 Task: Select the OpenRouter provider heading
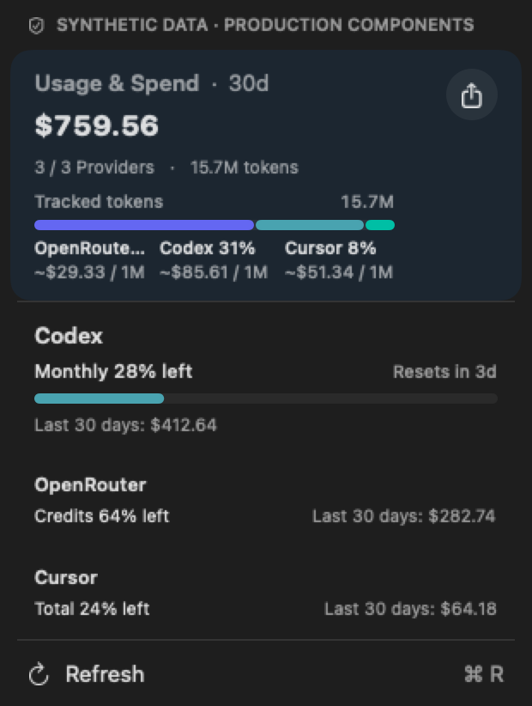pyautogui.click(x=90, y=485)
